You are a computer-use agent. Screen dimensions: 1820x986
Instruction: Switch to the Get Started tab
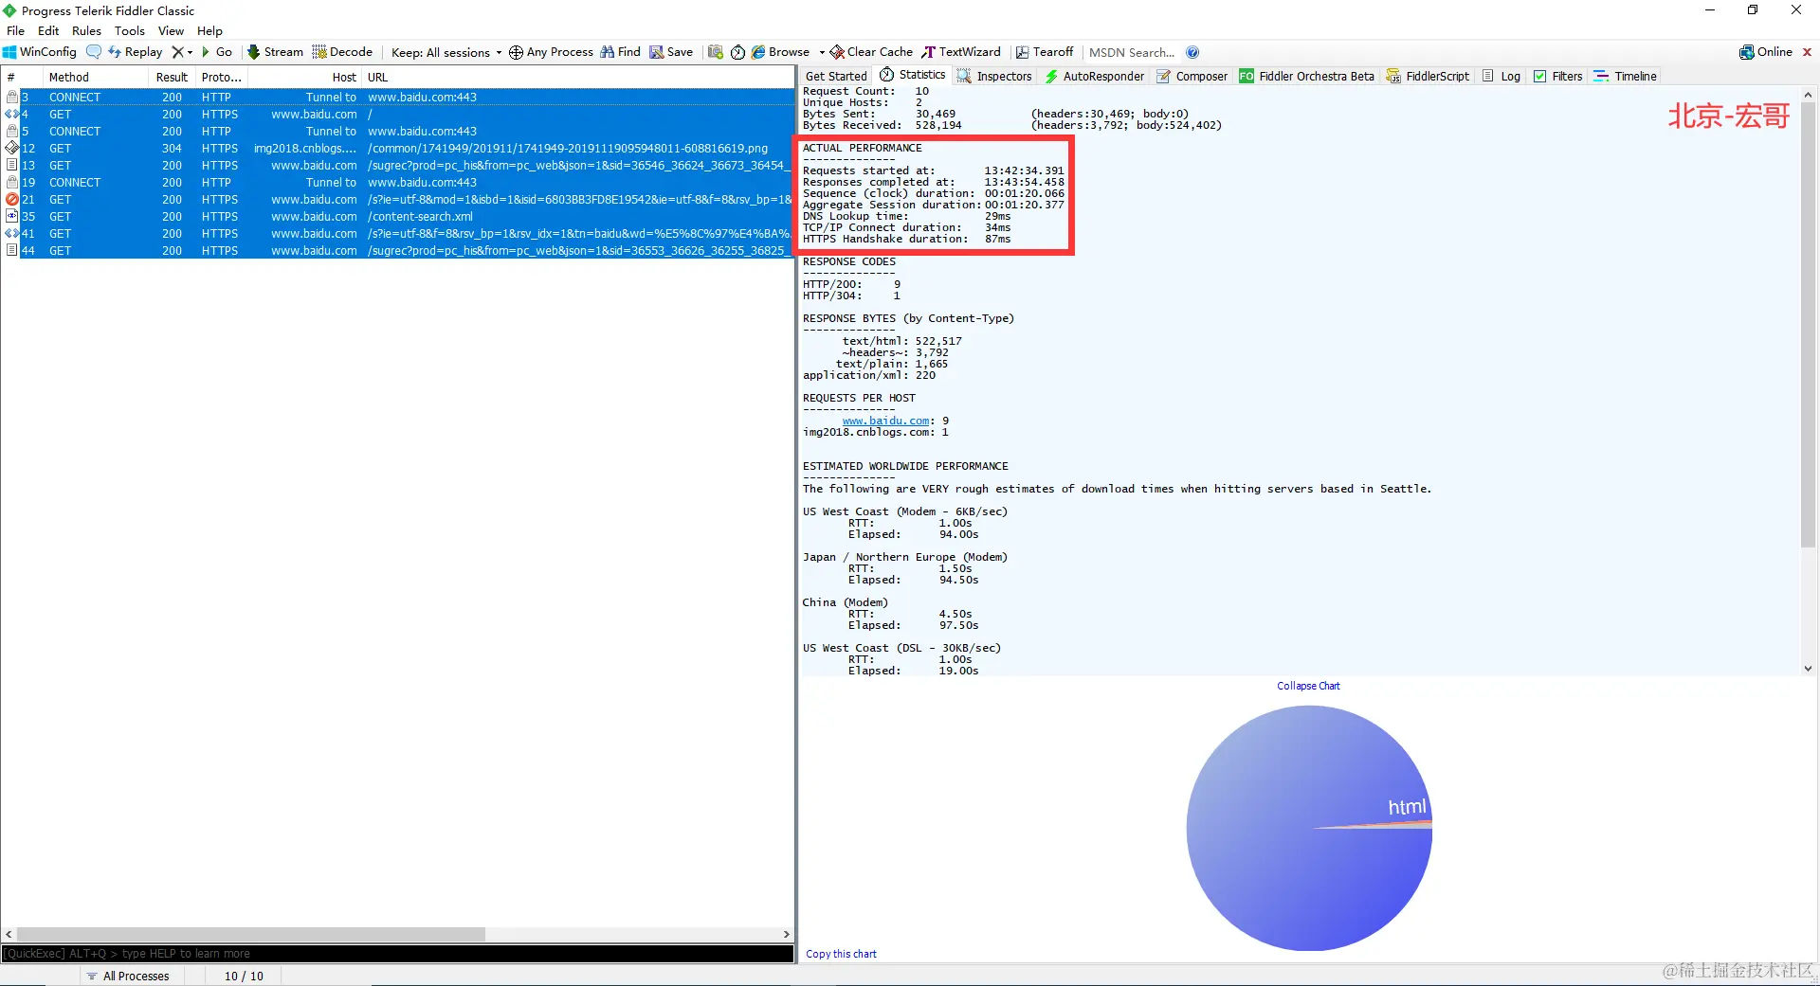(x=836, y=76)
